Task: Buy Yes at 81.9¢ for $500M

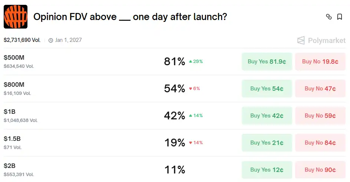Action: point(267,62)
